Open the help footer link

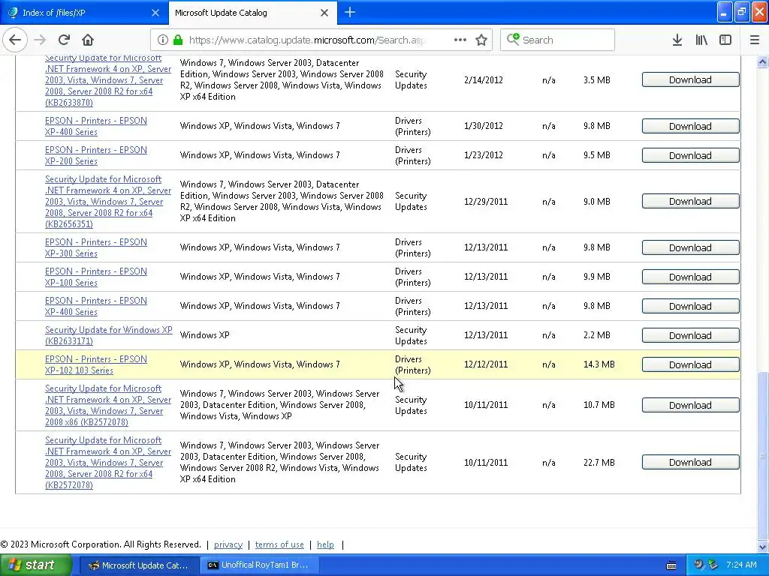click(325, 544)
